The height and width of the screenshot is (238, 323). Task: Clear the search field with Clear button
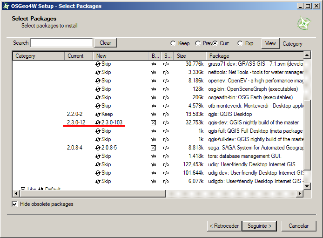pyautogui.click(x=106, y=43)
